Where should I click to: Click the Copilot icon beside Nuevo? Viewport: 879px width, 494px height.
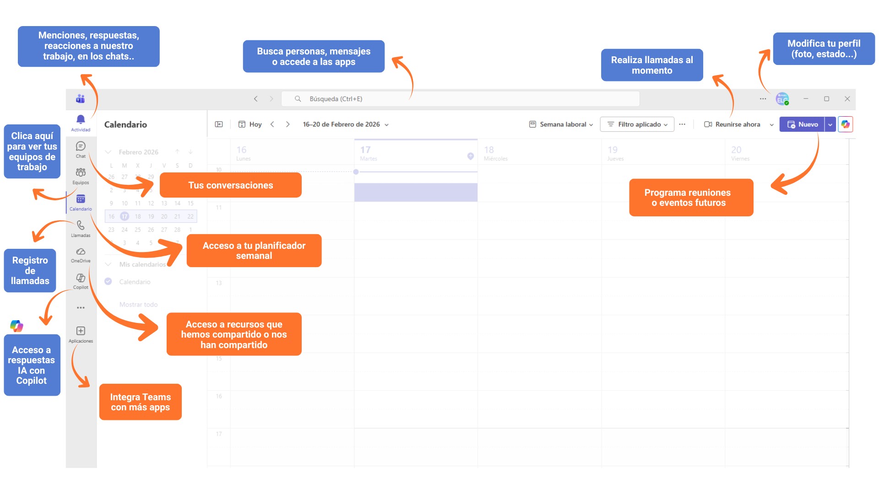[x=845, y=124]
